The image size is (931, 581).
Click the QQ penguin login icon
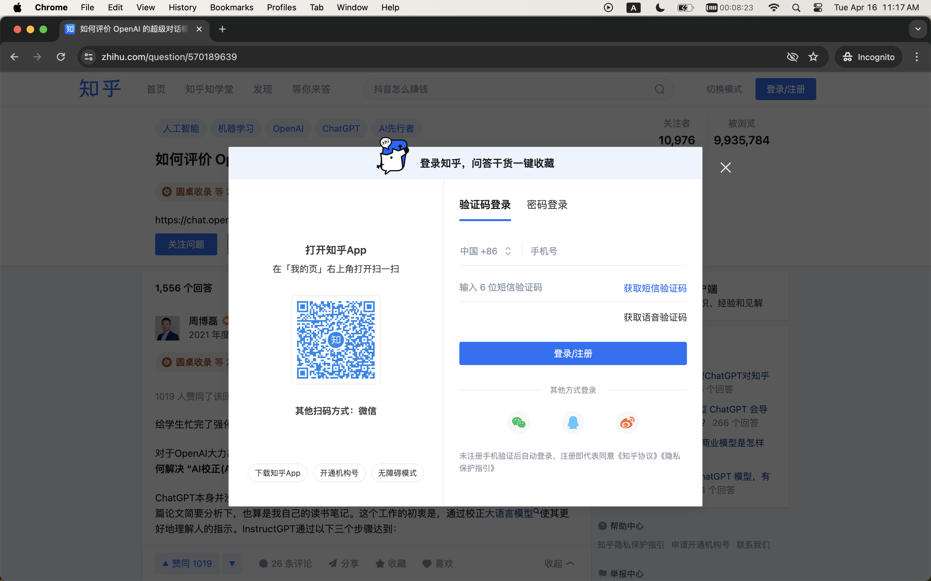tap(573, 422)
